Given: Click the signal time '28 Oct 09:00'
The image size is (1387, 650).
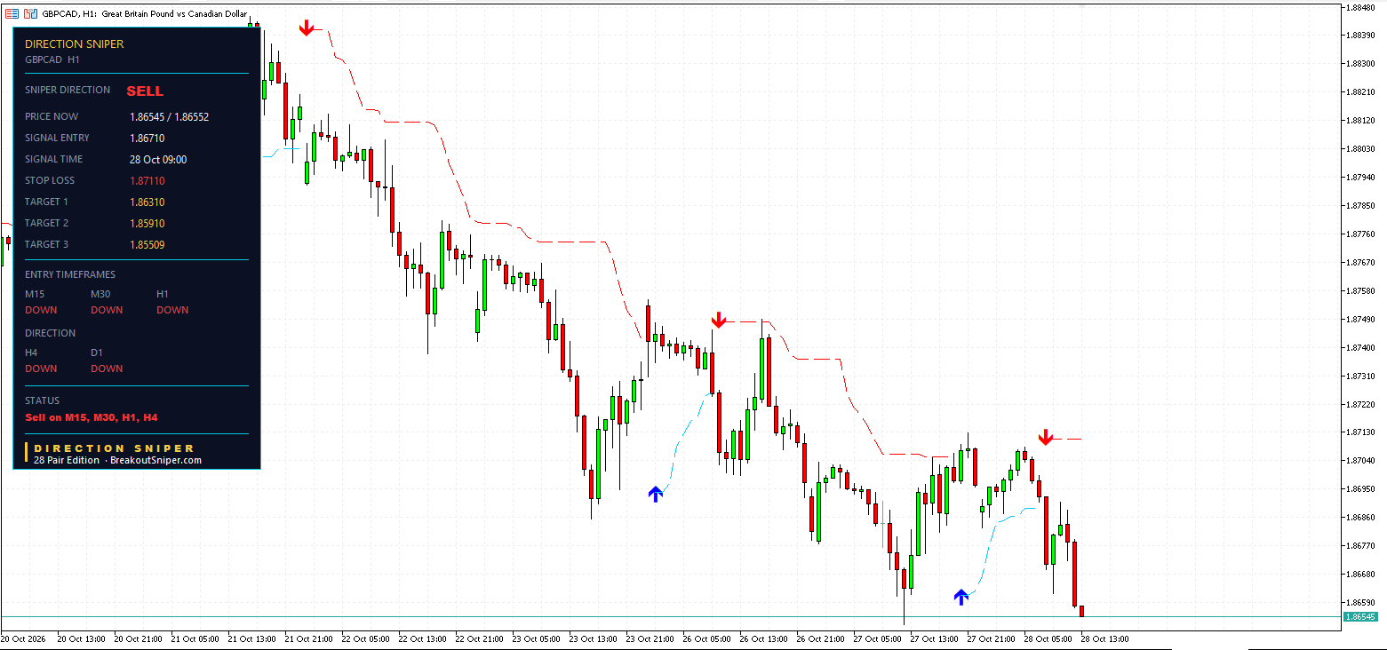Looking at the screenshot, I should 158,159.
